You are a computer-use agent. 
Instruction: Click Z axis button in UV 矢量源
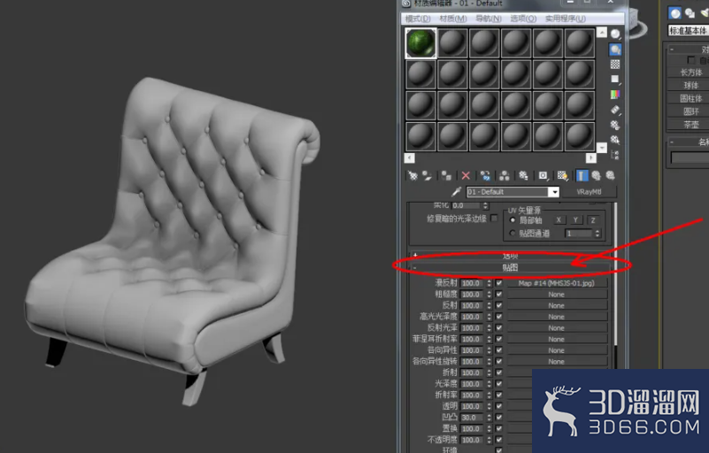coord(593,220)
